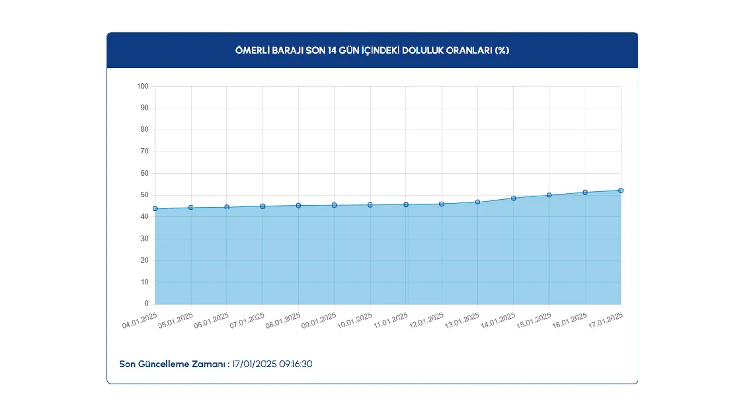
Task: Click the x-axis label 13.01.2025
Action: [x=462, y=320]
